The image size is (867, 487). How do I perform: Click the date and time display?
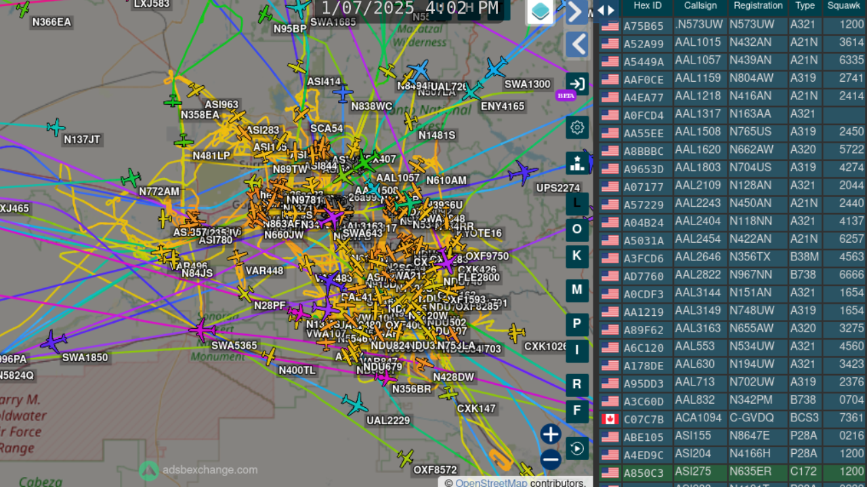point(409,9)
